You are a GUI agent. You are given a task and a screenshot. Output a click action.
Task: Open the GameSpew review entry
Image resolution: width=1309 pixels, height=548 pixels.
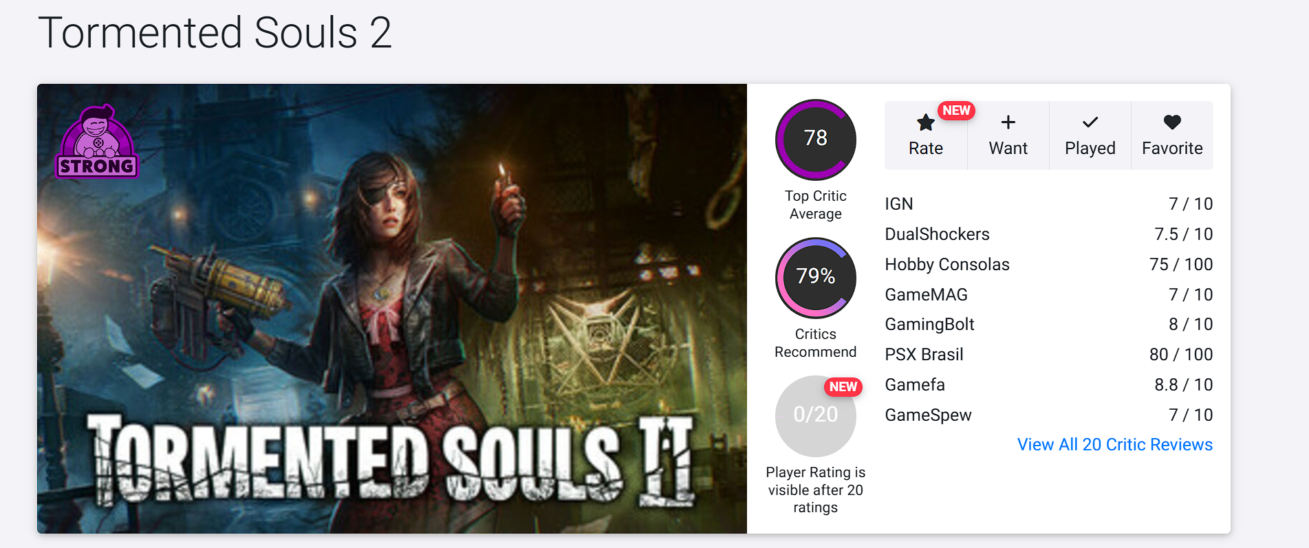[928, 415]
